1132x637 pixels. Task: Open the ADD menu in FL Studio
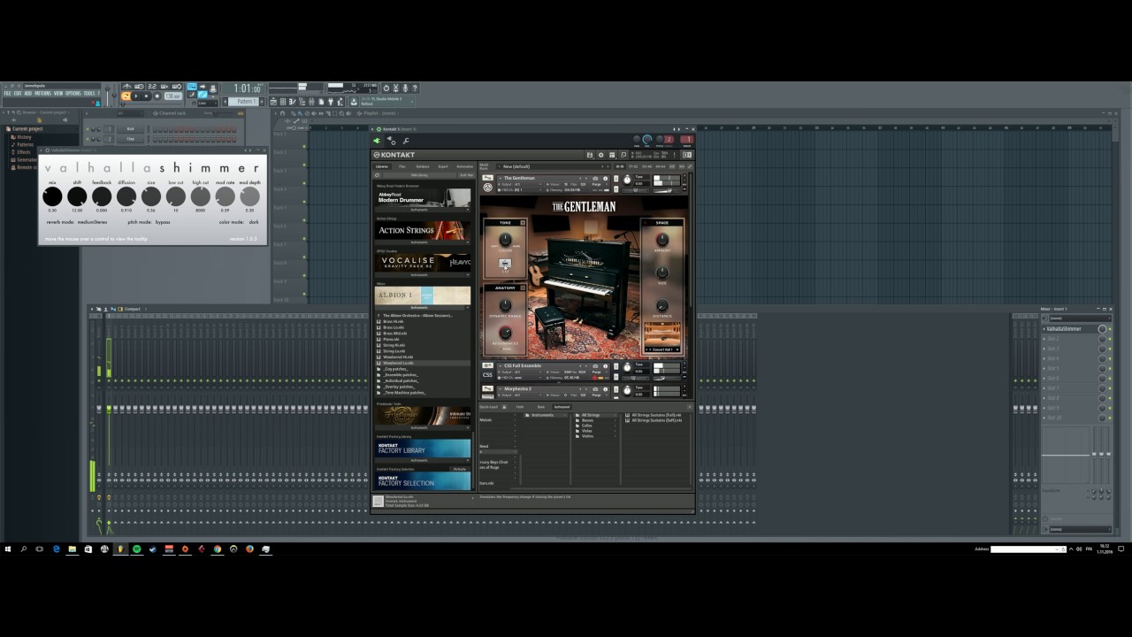pos(27,93)
